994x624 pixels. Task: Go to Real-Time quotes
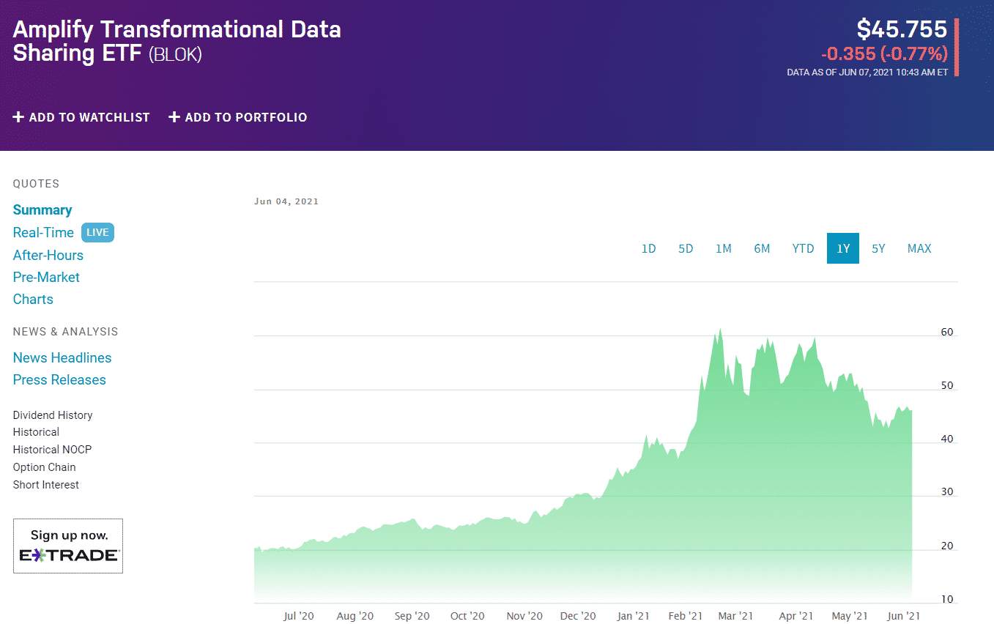tap(43, 233)
